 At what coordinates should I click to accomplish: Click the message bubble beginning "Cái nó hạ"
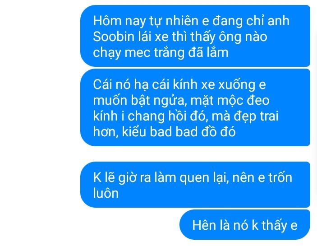pyautogui.click(x=195, y=107)
